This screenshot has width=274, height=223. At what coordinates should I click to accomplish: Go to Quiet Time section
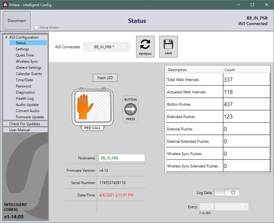pyautogui.click(x=24, y=55)
